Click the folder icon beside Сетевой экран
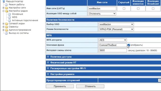Screen dimensions: 161x91 point(7,24)
